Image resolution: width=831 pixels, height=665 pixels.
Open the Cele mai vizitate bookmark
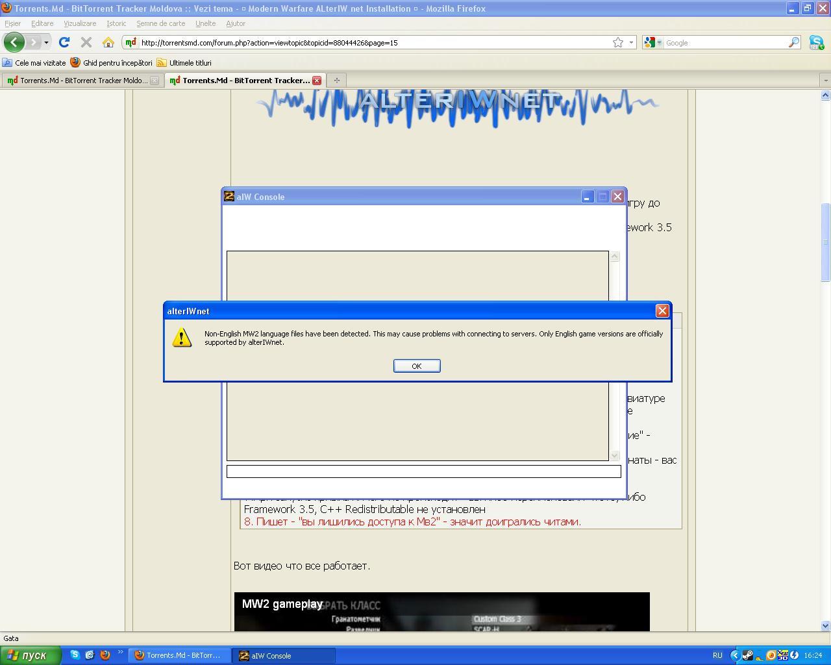pos(34,63)
